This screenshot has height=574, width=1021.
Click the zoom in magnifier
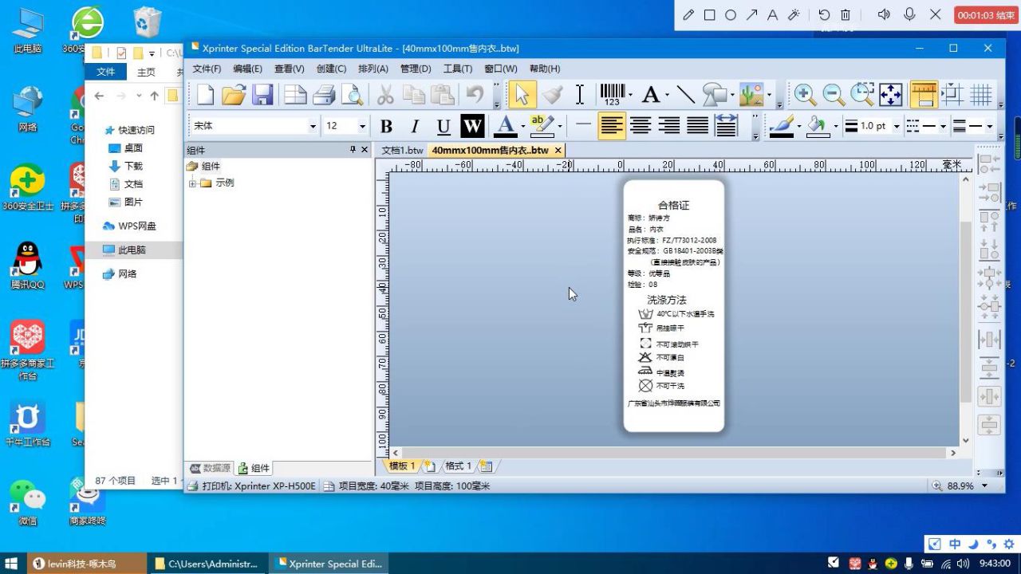[805, 95]
